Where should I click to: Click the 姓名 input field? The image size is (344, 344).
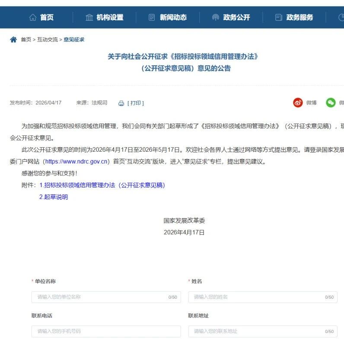263,297
